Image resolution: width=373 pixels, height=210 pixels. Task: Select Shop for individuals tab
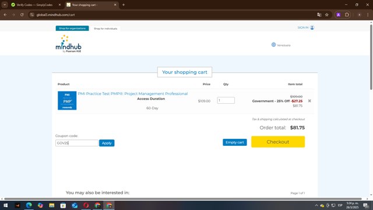pyautogui.click(x=105, y=29)
